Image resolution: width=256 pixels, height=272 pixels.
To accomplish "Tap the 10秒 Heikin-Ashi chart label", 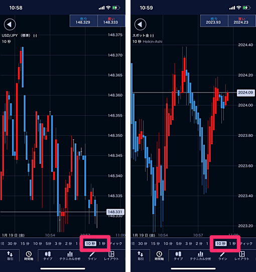I will pyautogui.click(x=148, y=42).
